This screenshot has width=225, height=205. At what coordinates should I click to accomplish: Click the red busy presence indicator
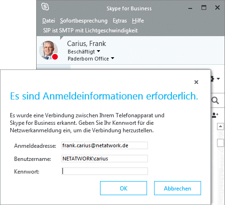55,57
